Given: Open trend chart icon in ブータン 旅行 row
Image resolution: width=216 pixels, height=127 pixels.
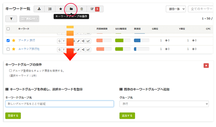Looking at the screenshot, I should tap(88, 41).
